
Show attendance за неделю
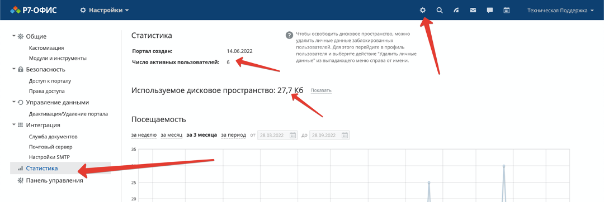click(144, 135)
